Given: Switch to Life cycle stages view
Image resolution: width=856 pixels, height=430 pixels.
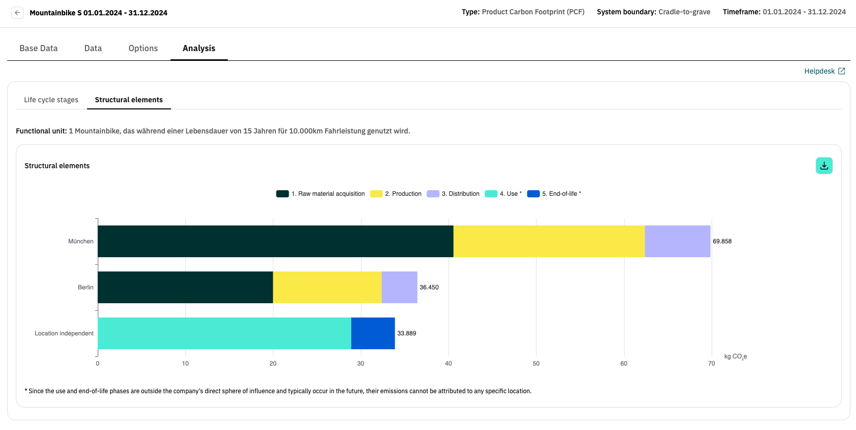Looking at the screenshot, I should coord(51,100).
